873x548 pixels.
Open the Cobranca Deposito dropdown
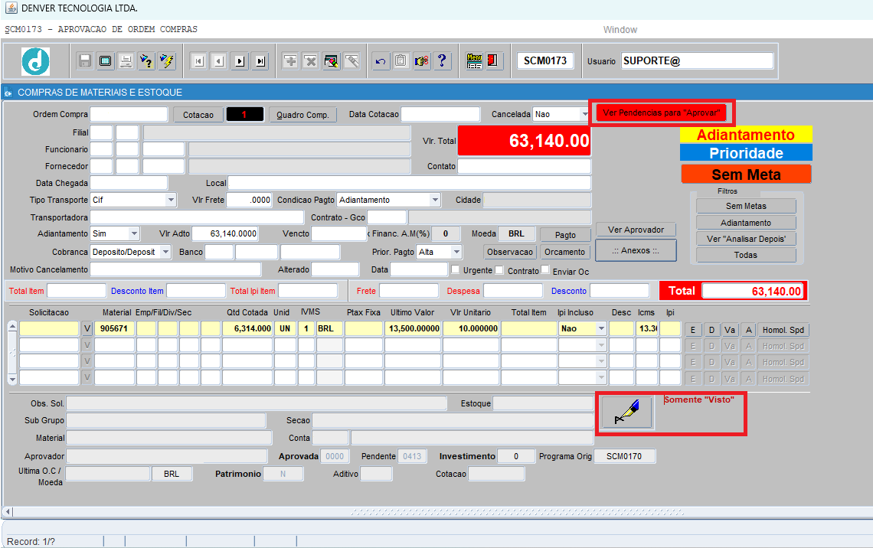coord(165,252)
